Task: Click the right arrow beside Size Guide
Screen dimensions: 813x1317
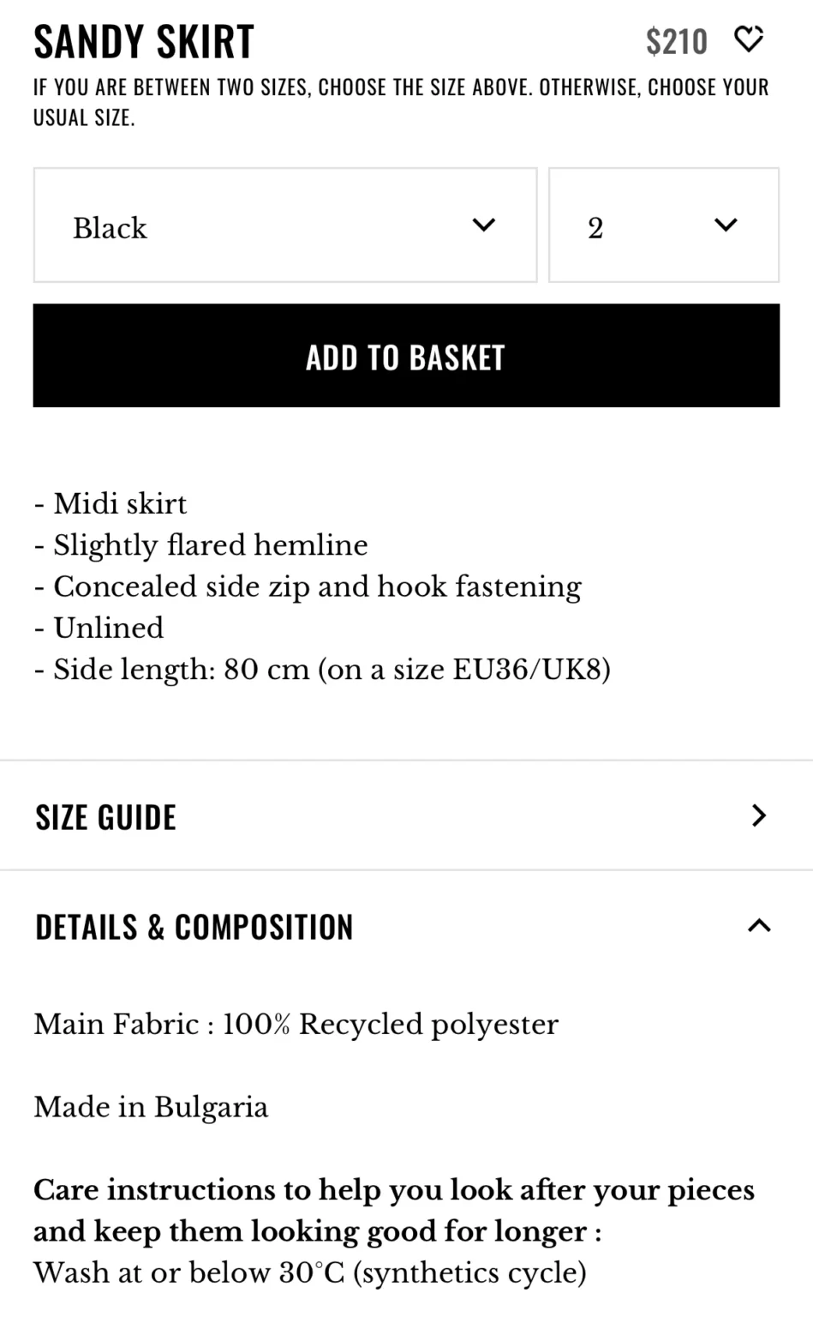Action: (x=759, y=815)
